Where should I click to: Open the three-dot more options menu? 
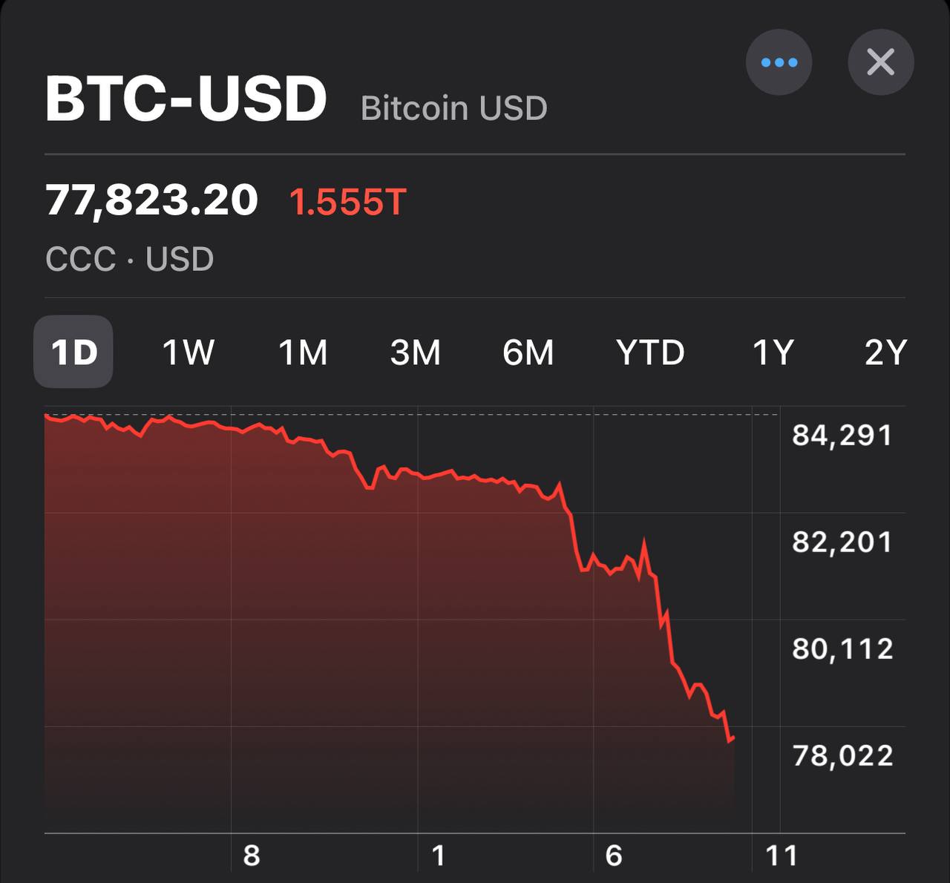(779, 62)
